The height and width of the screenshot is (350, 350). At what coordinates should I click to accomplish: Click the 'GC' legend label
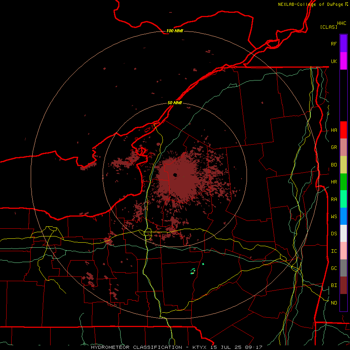[334, 268]
